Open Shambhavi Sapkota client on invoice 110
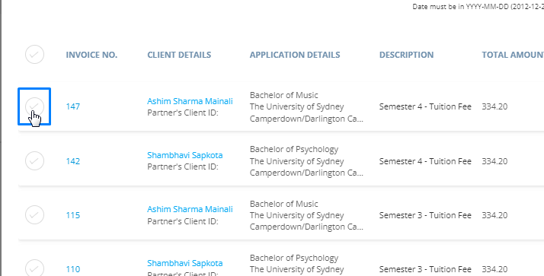 pyautogui.click(x=185, y=263)
